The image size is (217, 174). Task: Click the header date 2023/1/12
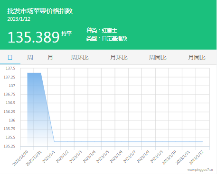(x=19, y=19)
